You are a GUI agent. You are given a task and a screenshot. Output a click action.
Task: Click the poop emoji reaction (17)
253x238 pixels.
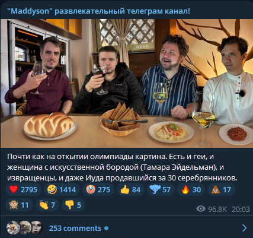(x=221, y=189)
